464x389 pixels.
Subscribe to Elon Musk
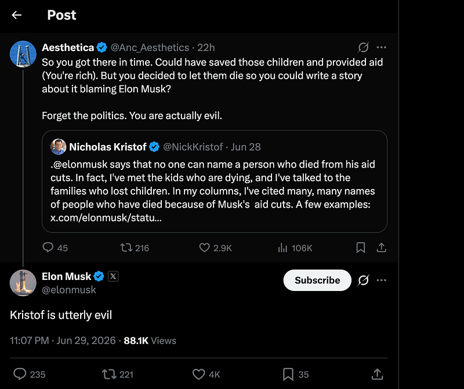[317, 280]
